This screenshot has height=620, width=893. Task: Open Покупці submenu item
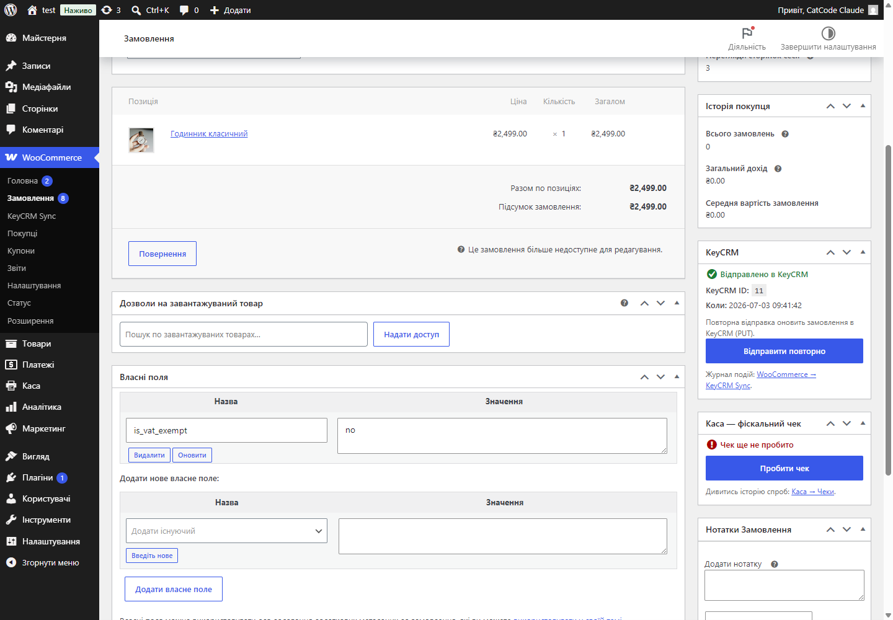22,234
